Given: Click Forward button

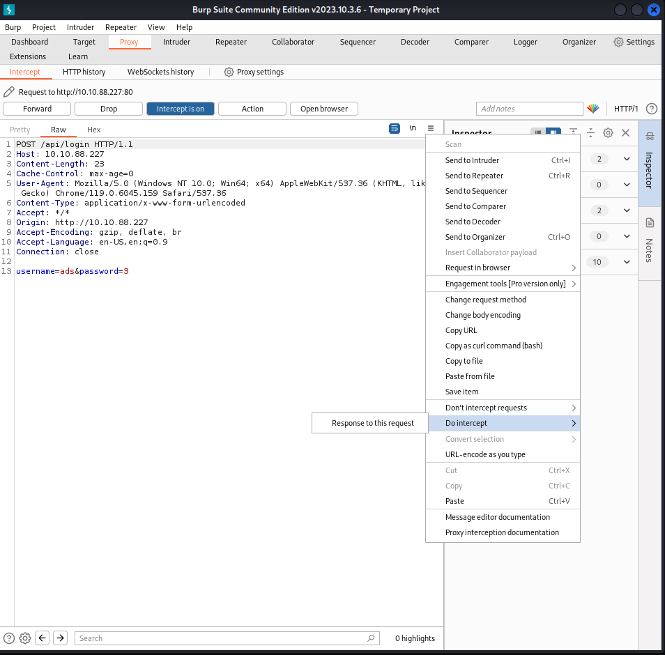Looking at the screenshot, I should pos(37,109).
